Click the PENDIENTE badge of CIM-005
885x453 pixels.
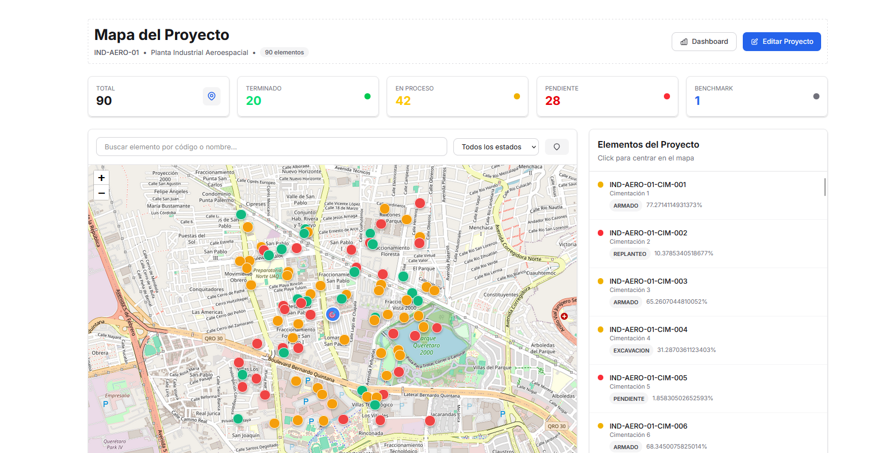(629, 399)
